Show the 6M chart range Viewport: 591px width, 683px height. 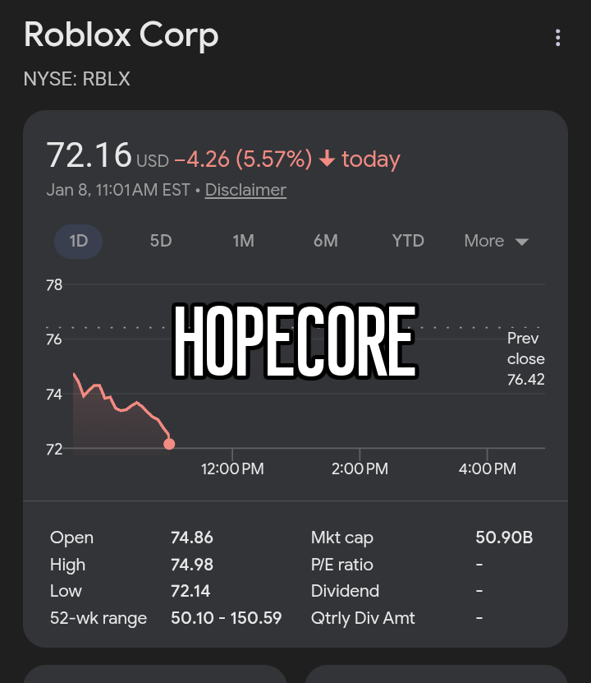pyautogui.click(x=326, y=241)
